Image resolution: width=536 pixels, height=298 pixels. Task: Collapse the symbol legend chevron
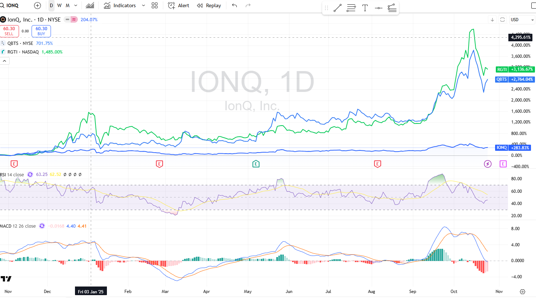click(5, 61)
